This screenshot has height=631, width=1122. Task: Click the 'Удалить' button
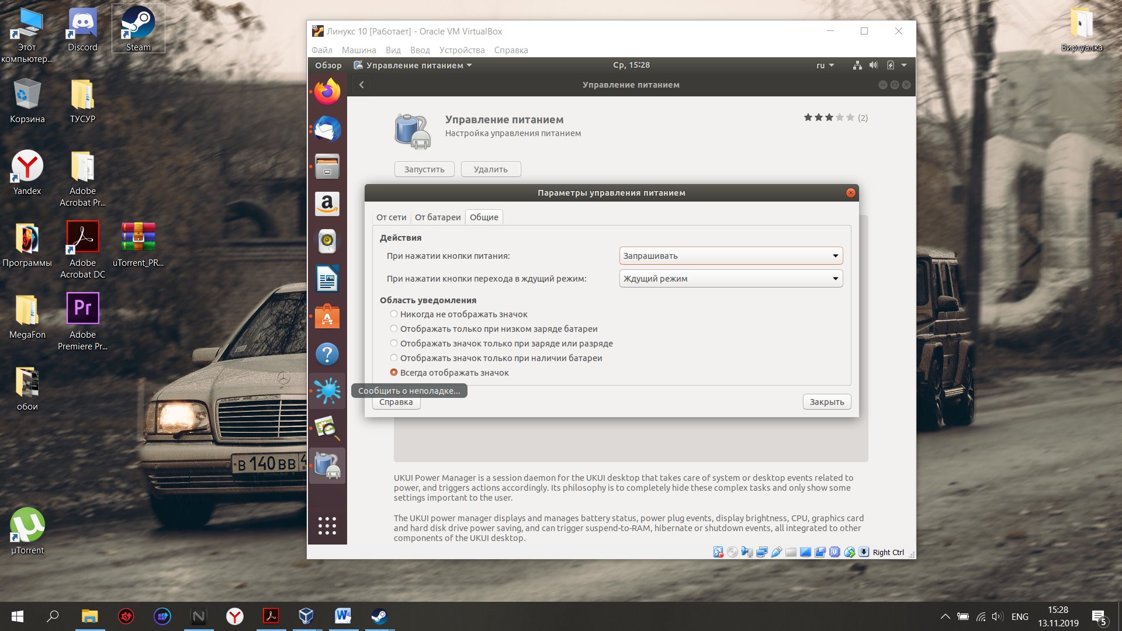[491, 169]
